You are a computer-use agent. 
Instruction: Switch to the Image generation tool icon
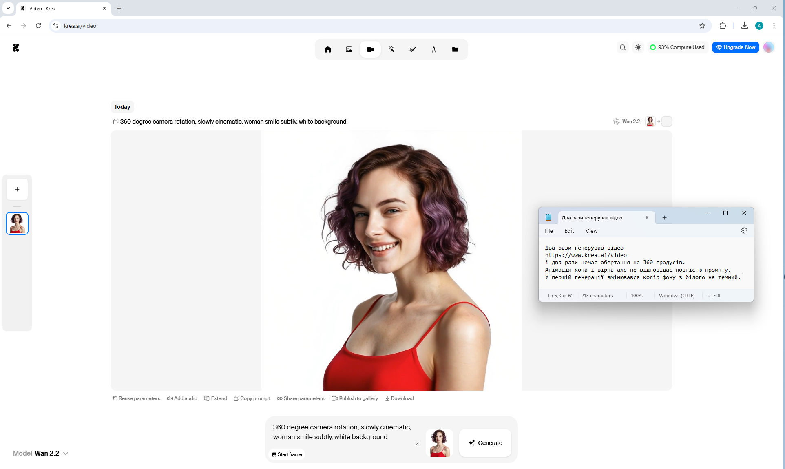click(x=349, y=49)
